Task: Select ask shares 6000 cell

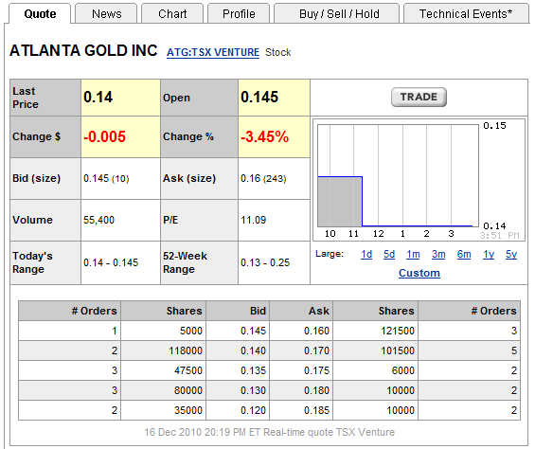Action: tap(376, 370)
